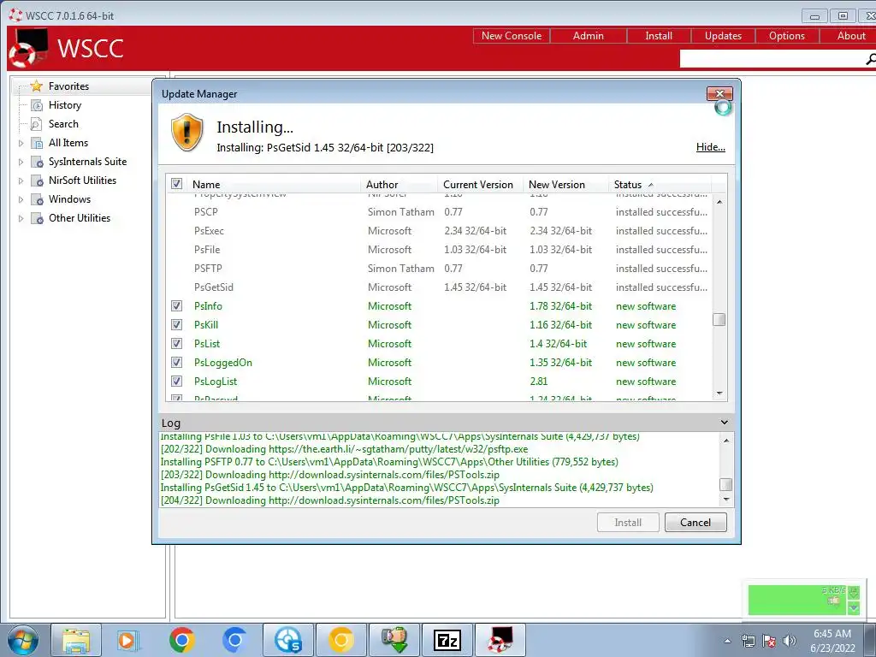Open Windows Start orb
The height and width of the screenshot is (657, 876).
coord(23,640)
